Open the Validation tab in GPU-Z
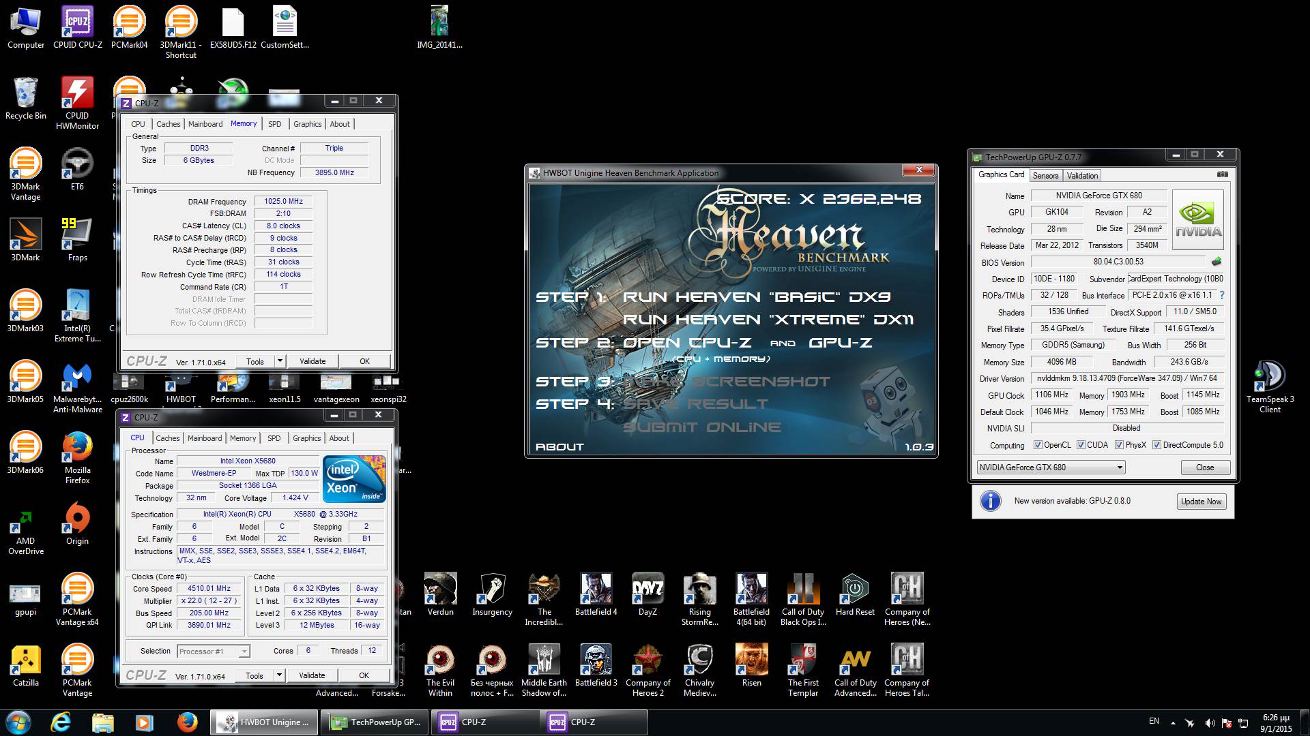Viewport: 1310px width, 736px height. tap(1082, 176)
